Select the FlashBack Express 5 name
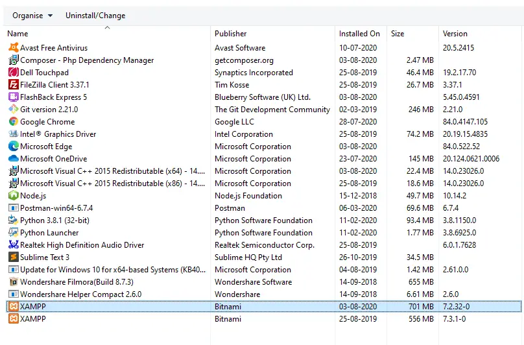524x345 pixels. tap(53, 97)
